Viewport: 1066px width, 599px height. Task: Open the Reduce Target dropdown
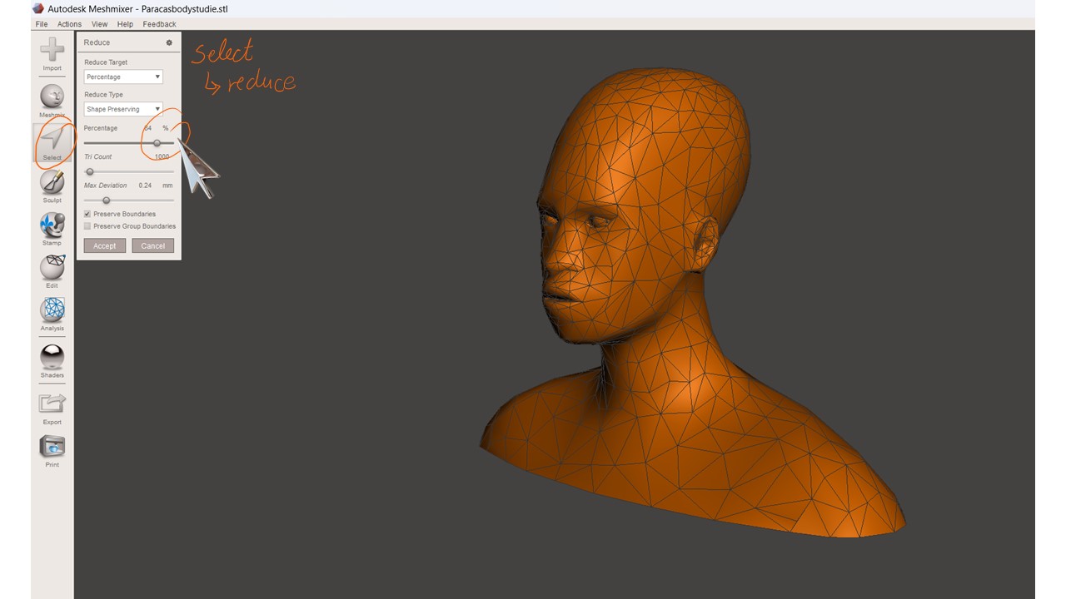coord(123,77)
